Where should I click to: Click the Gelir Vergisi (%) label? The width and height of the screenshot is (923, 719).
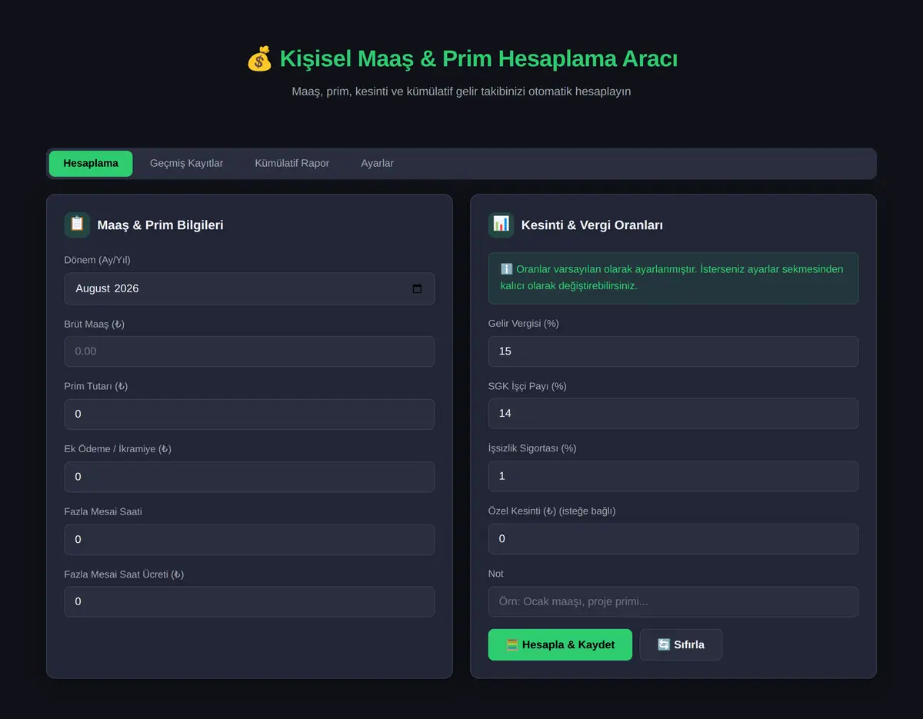click(x=524, y=324)
